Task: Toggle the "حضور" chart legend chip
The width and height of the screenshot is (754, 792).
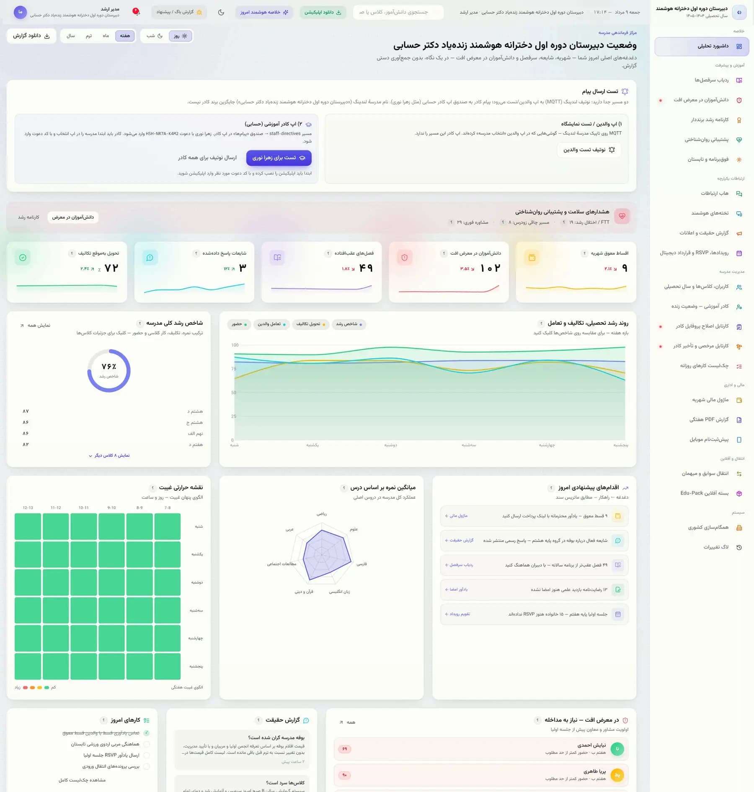Action: click(x=239, y=324)
